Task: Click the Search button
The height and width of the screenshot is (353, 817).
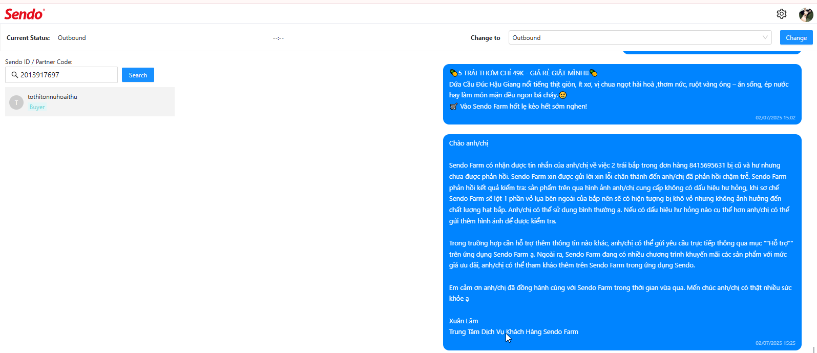Action: [138, 75]
